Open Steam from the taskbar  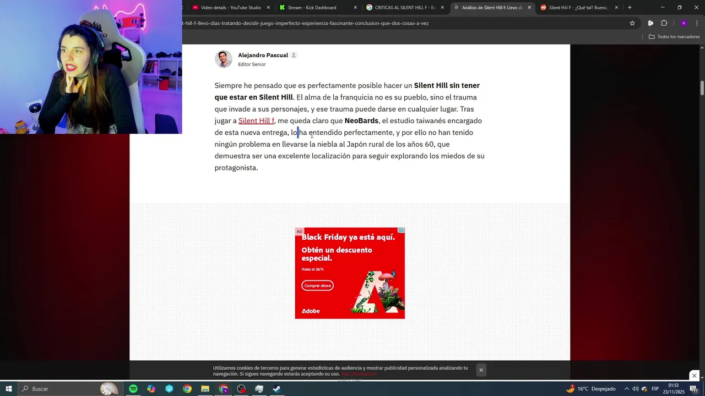[277, 389]
